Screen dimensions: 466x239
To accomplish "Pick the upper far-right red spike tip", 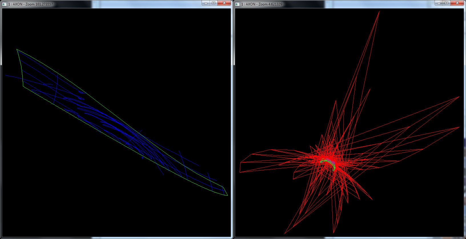I will 459,97.
